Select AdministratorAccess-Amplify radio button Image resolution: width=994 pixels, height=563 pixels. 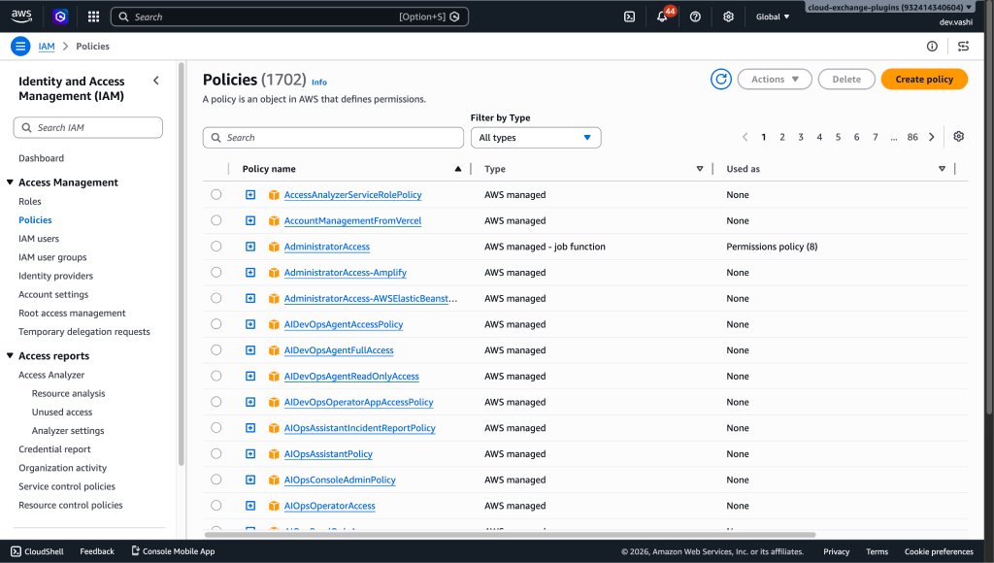coord(216,273)
